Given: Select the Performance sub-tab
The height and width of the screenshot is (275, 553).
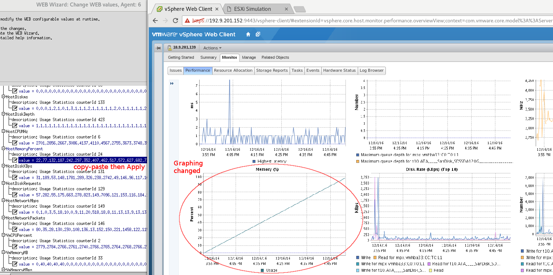Looking at the screenshot, I should (x=198, y=70).
